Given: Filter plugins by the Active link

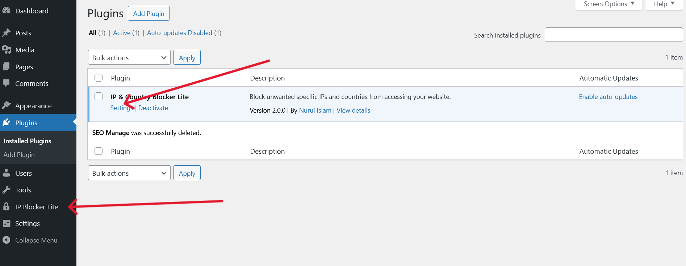Looking at the screenshot, I should pos(122,33).
